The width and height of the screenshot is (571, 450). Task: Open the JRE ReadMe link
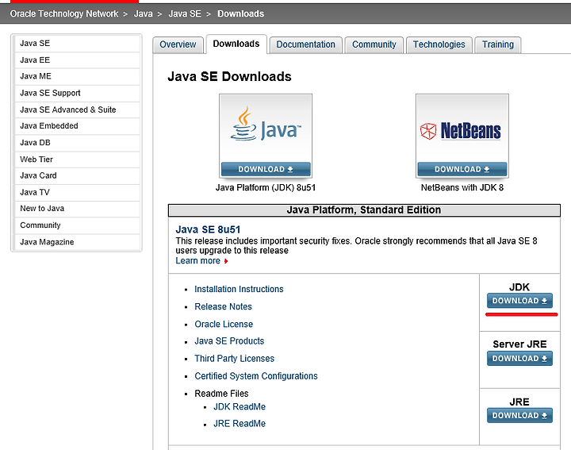point(240,424)
